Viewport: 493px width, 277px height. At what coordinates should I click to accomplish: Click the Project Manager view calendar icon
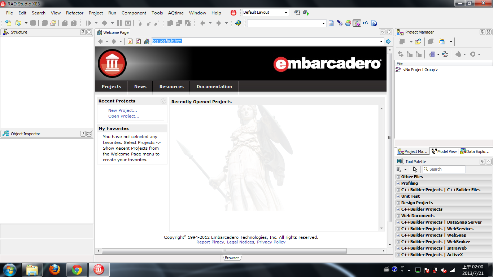tap(442, 42)
